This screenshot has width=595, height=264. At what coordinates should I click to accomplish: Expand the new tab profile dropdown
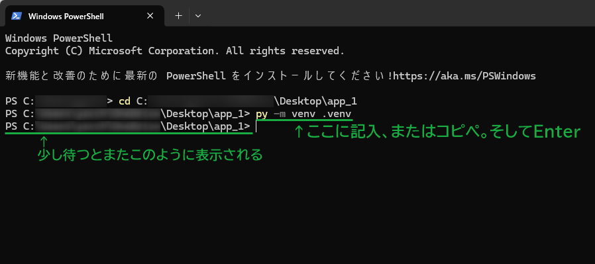pos(197,16)
